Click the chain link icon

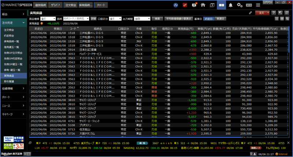251,13
